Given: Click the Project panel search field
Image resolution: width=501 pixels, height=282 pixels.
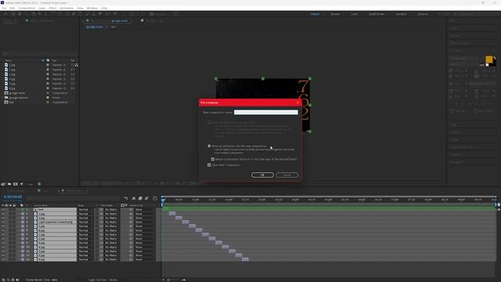Looking at the screenshot, I should [39, 53].
